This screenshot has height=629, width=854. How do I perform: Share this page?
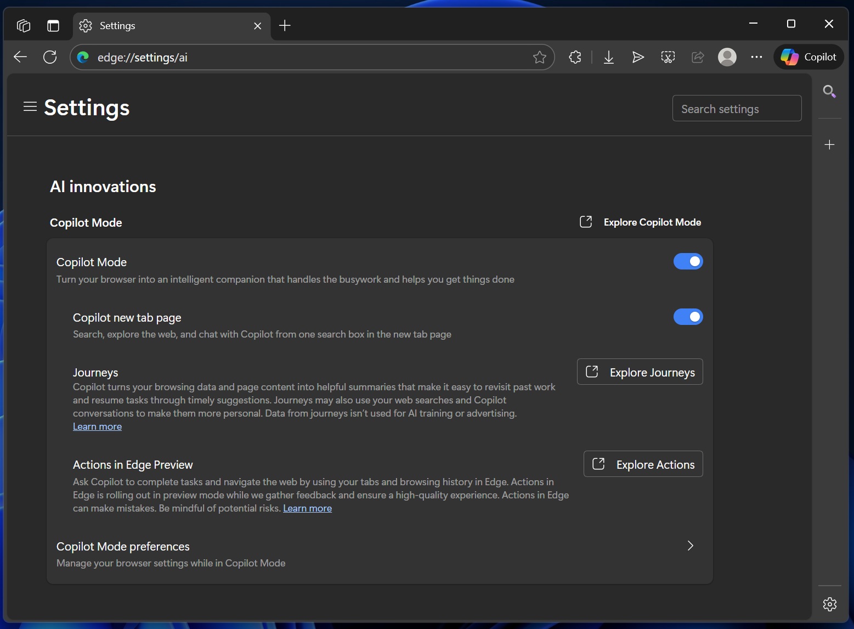(x=698, y=57)
